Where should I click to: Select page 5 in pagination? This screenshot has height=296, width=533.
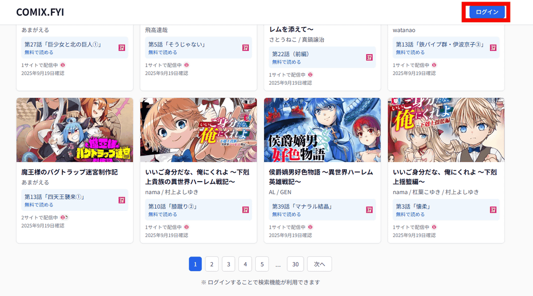[x=262, y=264]
